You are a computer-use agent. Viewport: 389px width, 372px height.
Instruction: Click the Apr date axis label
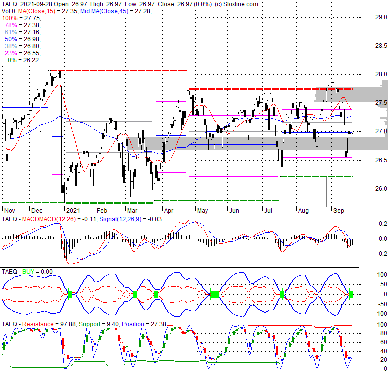tap(169, 211)
